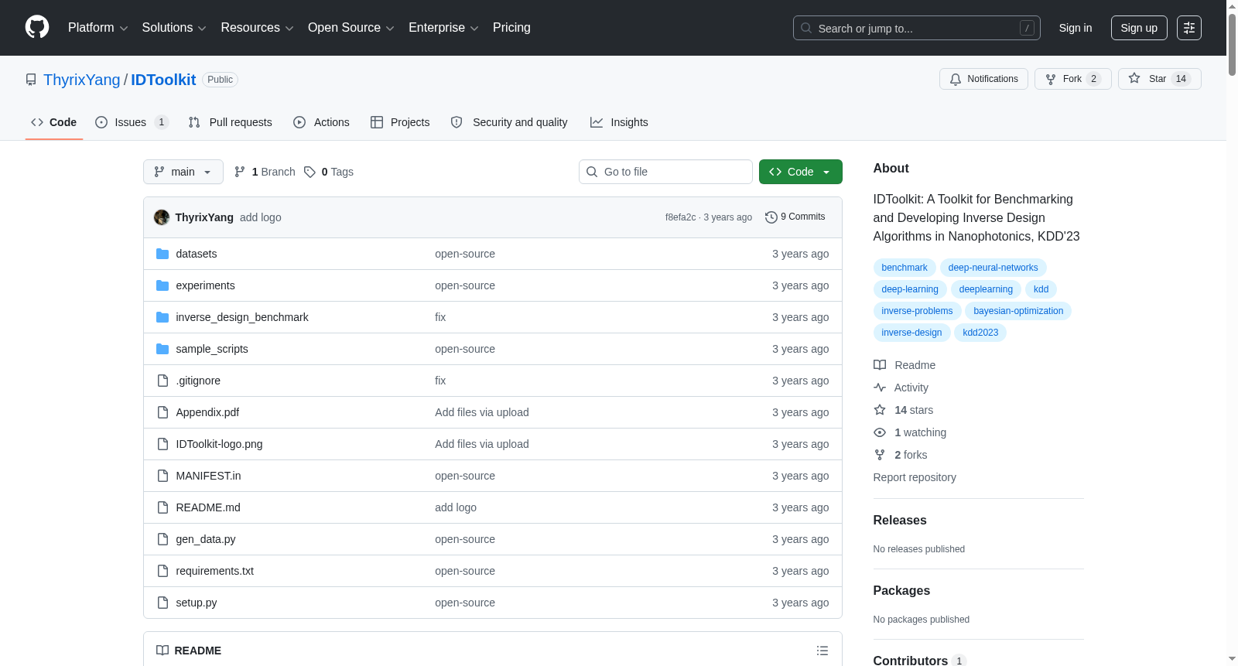Click the Readme book icon in About
The height and width of the screenshot is (666, 1238).
pyautogui.click(x=880, y=365)
